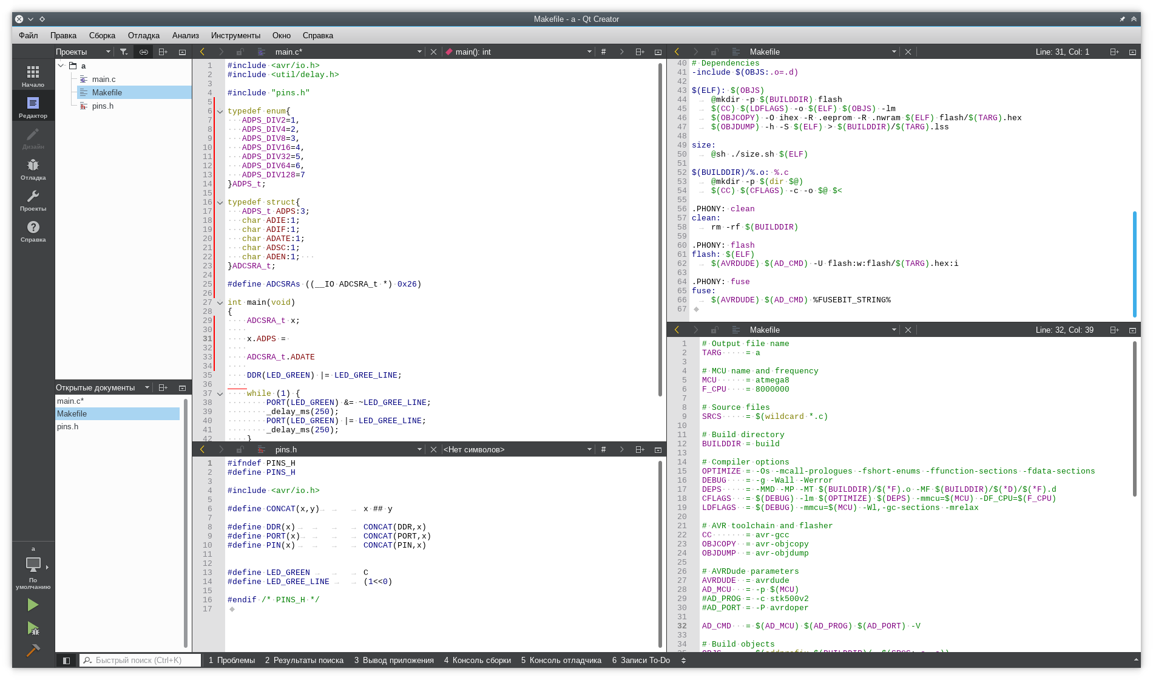
Task: Toggle the left sidebar visibility button
Action: click(67, 661)
